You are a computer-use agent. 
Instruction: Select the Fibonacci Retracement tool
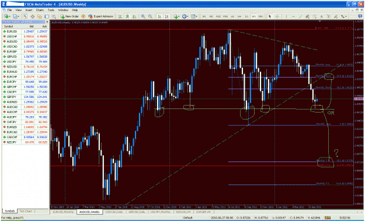[315, 16]
